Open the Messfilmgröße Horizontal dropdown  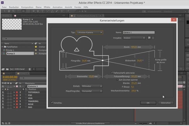coord(92,91)
